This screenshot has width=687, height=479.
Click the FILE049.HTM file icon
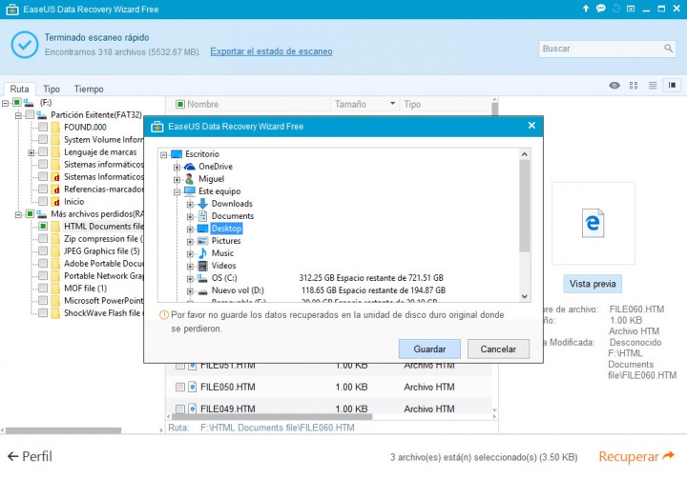[192, 409]
